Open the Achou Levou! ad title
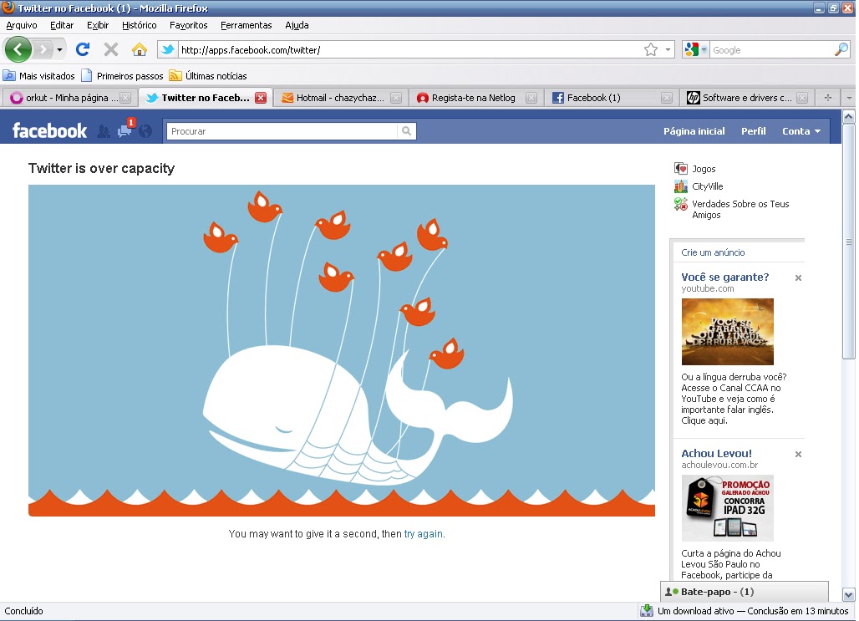859x621 pixels. tap(716, 453)
